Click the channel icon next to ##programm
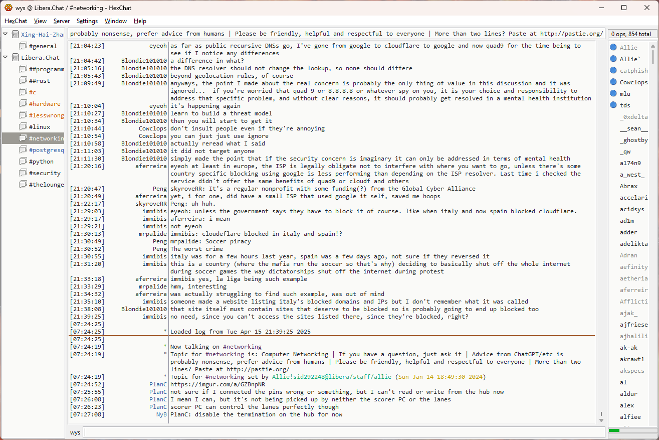Image resolution: width=659 pixels, height=440 pixels. (x=23, y=69)
